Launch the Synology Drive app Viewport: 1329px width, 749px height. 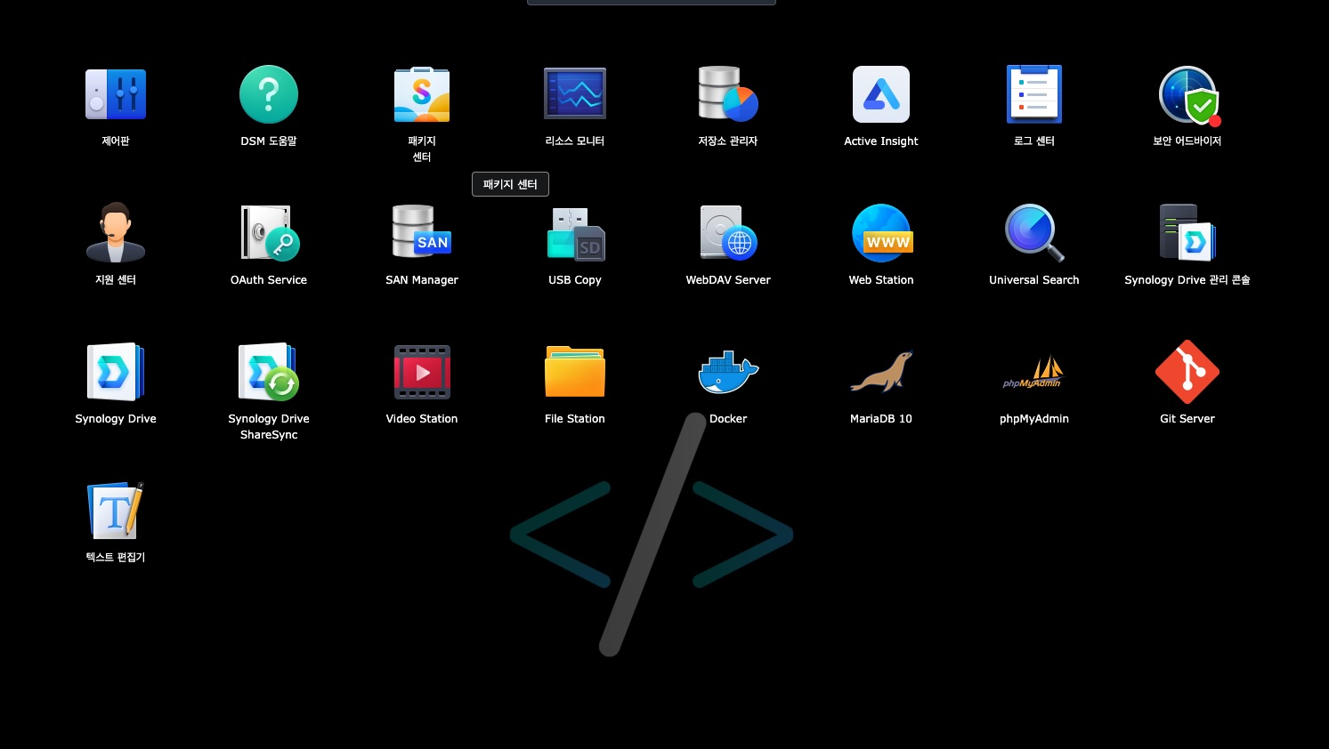(116, 372)
